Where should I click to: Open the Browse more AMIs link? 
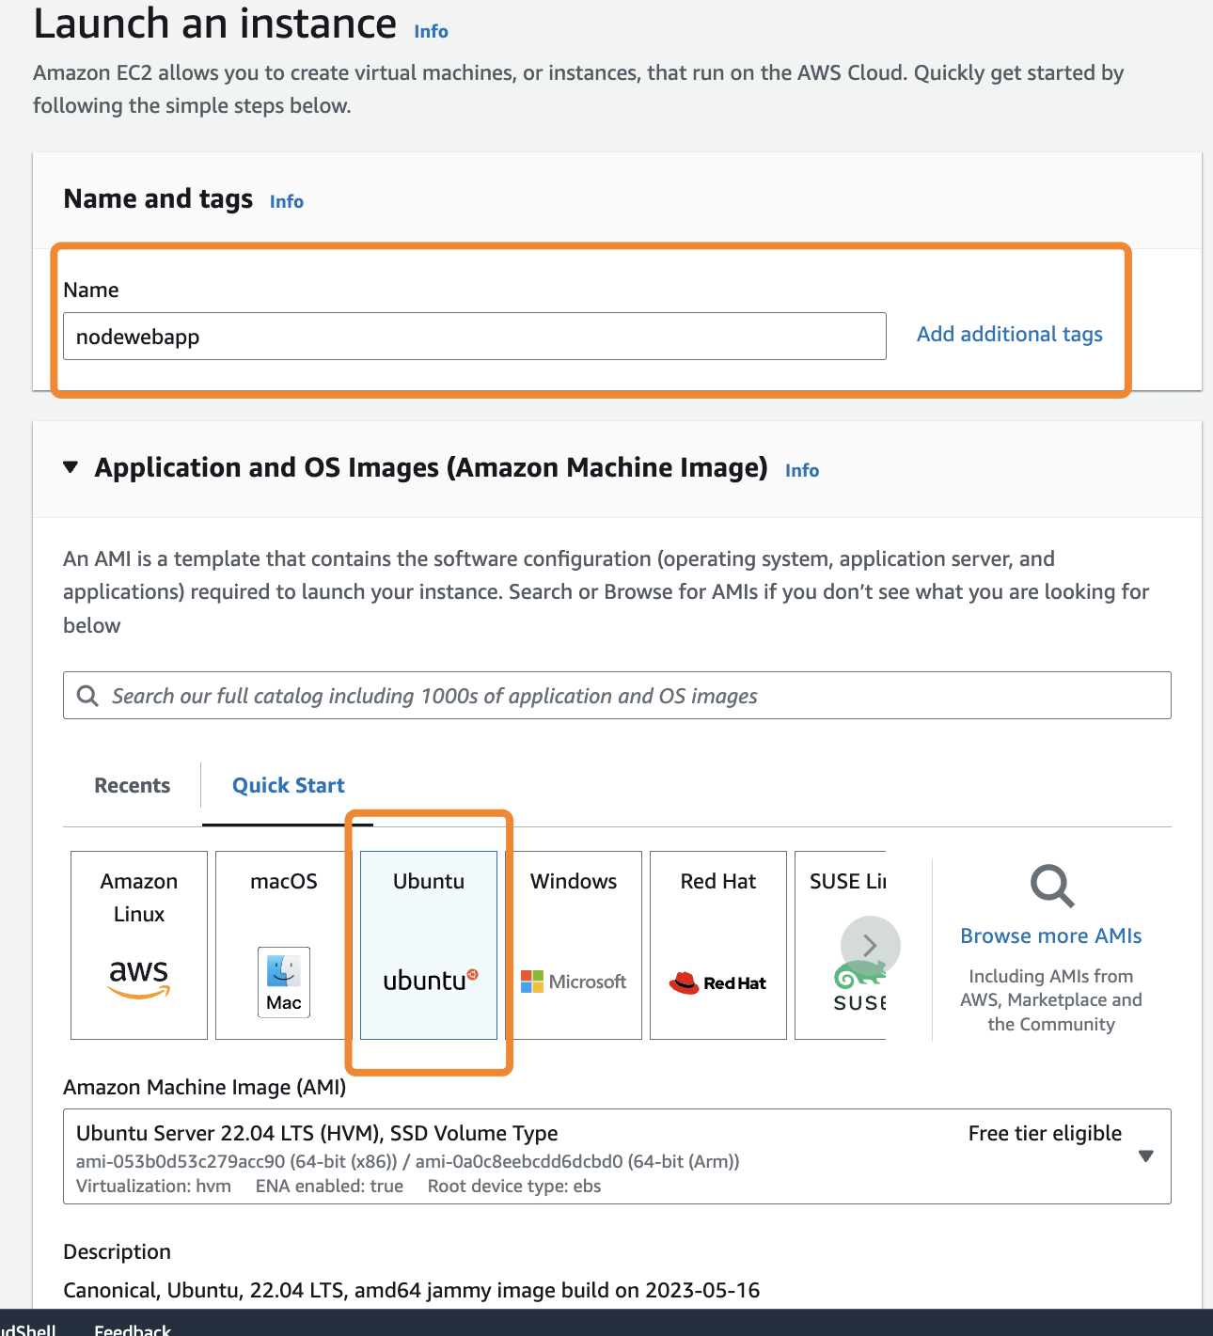1050,936
